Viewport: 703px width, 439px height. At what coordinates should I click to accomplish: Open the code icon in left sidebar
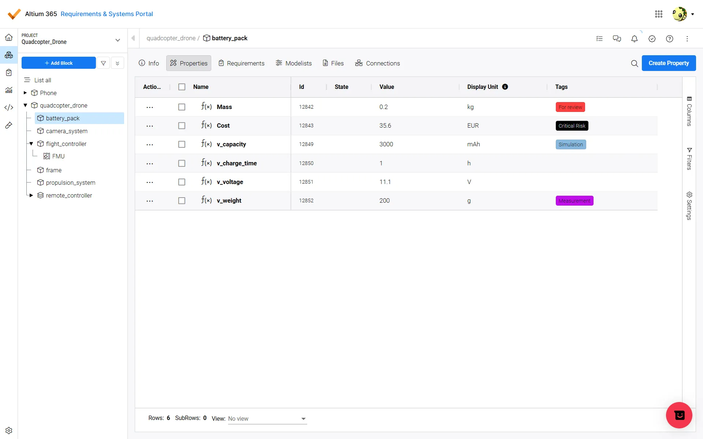(9, 108)
